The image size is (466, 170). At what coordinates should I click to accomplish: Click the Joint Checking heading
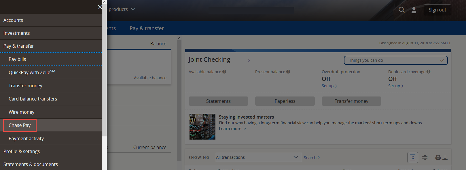point(209,59)
